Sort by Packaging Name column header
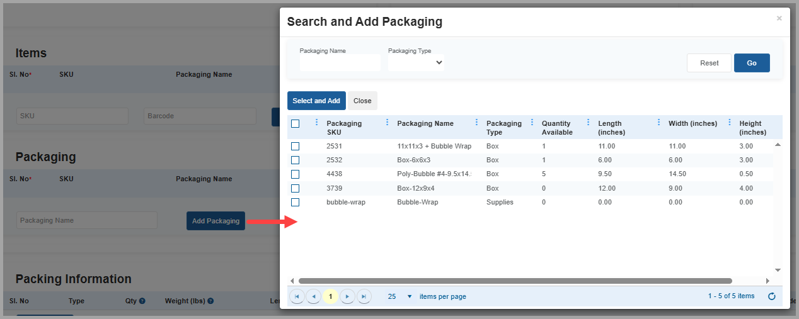This screenshot has width=799, height=319. (x=425, y=123)
